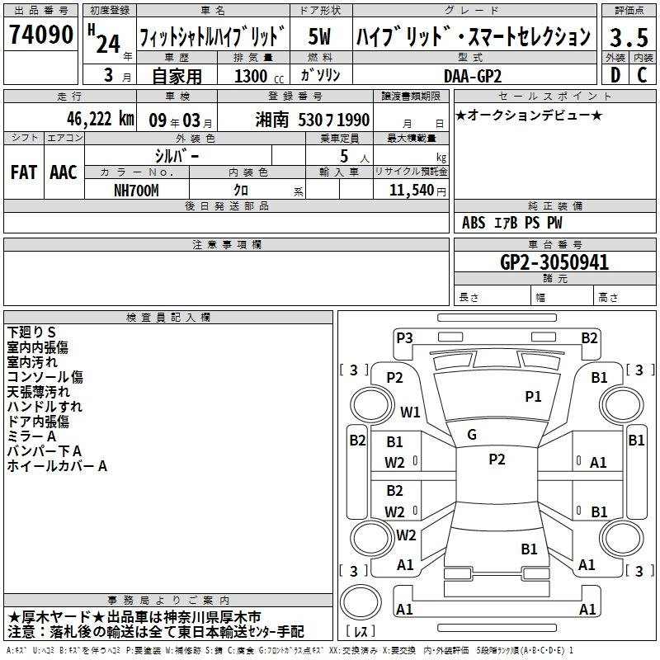The width and height of the screenshot is (660, 660).
Task: Click the spare tire circle above レス
Action: [x=361, y=602]
